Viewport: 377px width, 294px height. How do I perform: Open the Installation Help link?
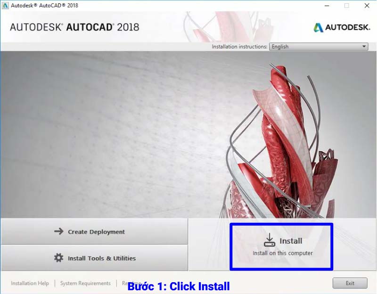[x=30, y=283]
